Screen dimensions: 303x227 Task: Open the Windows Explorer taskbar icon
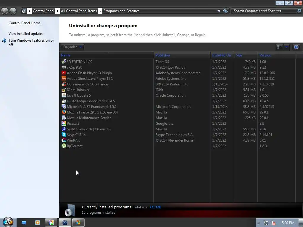[24, 223]
